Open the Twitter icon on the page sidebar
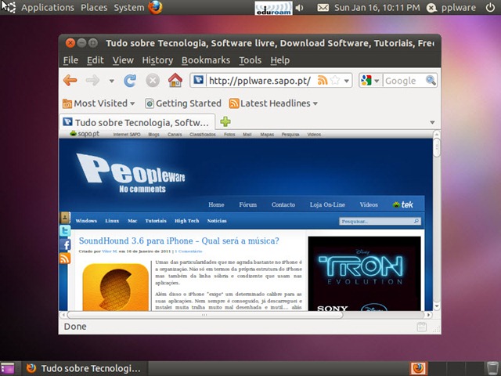 coord(65,231)
